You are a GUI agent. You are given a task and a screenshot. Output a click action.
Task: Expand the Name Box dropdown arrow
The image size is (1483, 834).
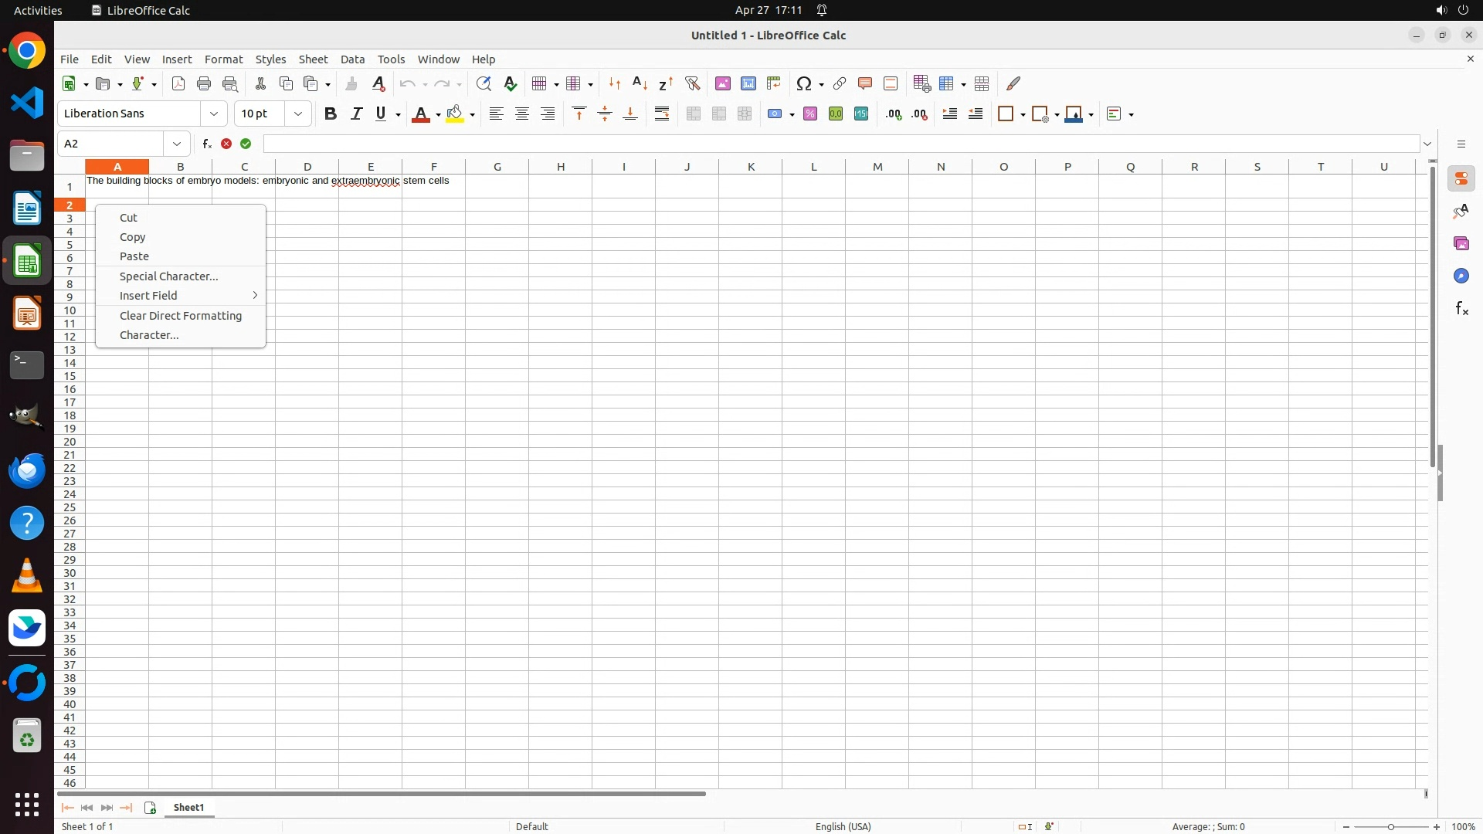point(177,144)
